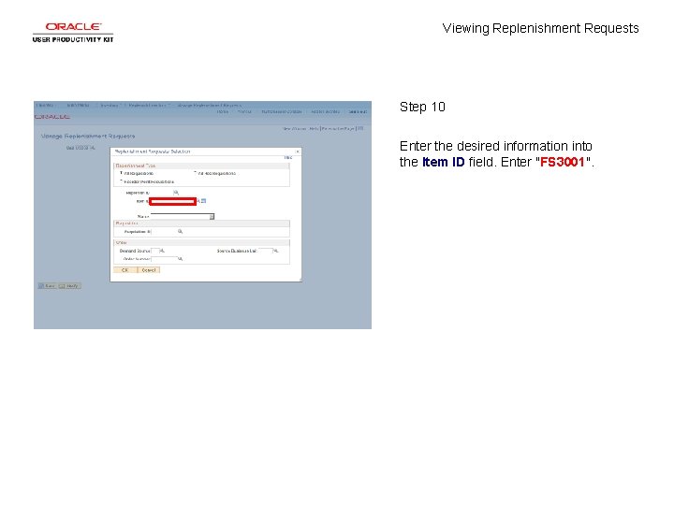Open Worklist link in header
Screen dimensions: 674x505
(x=244, y=111)
